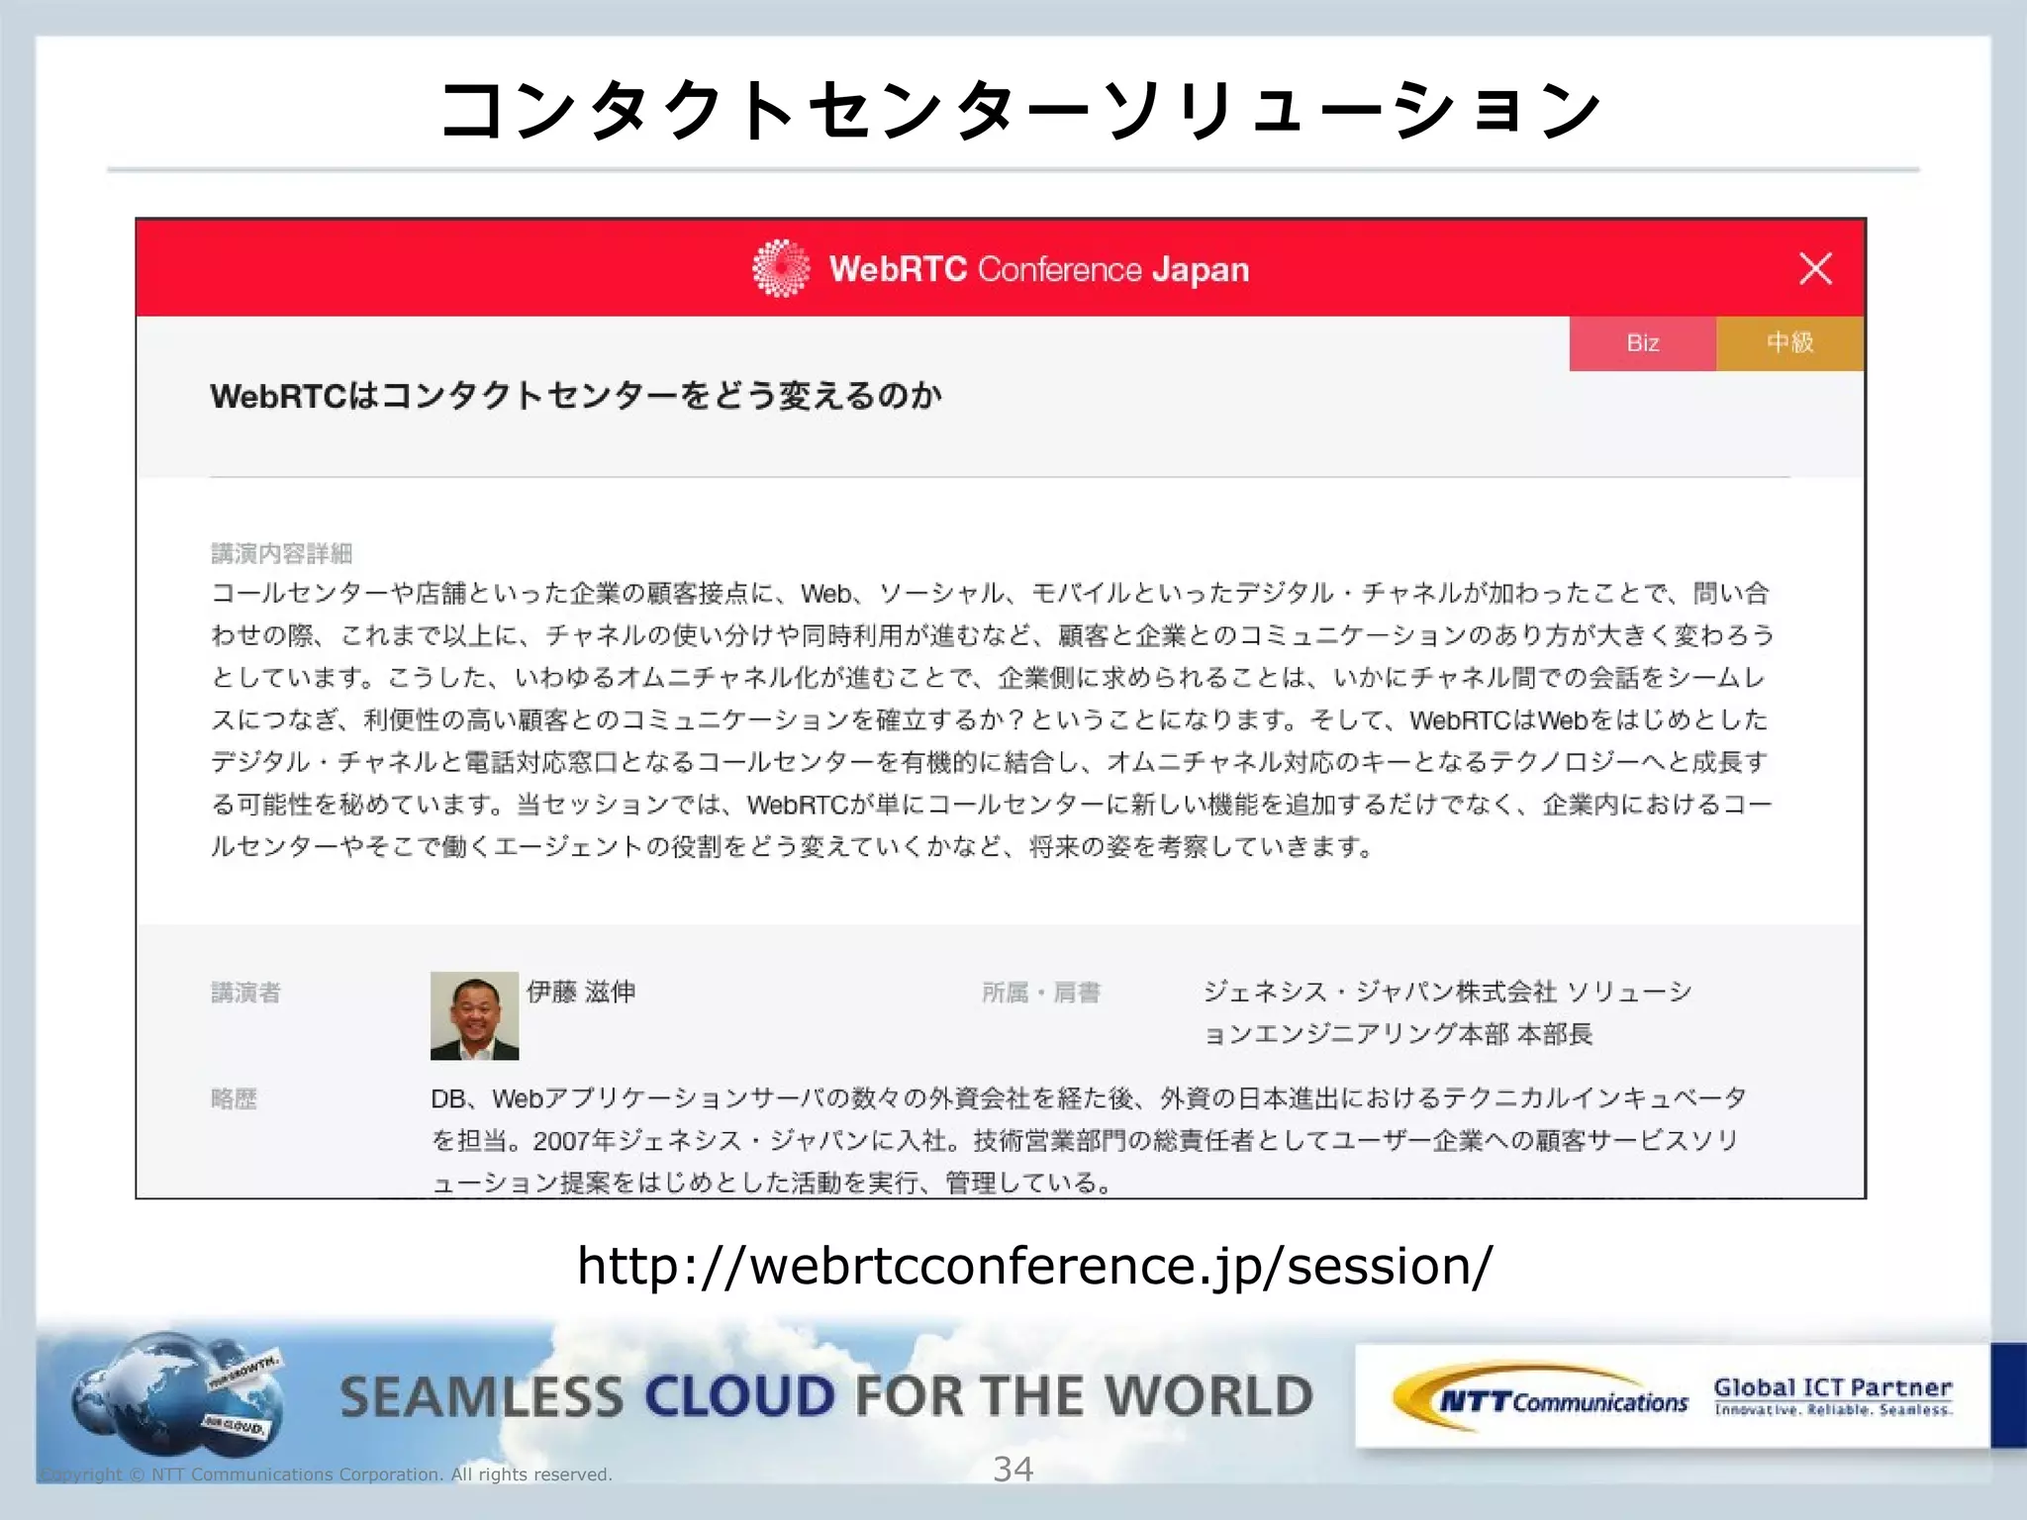Click the session title WebRTCはコンタクトセンターをどう変えるのか
This screenshot has width=2027, height=1520.
pos(575,396)
